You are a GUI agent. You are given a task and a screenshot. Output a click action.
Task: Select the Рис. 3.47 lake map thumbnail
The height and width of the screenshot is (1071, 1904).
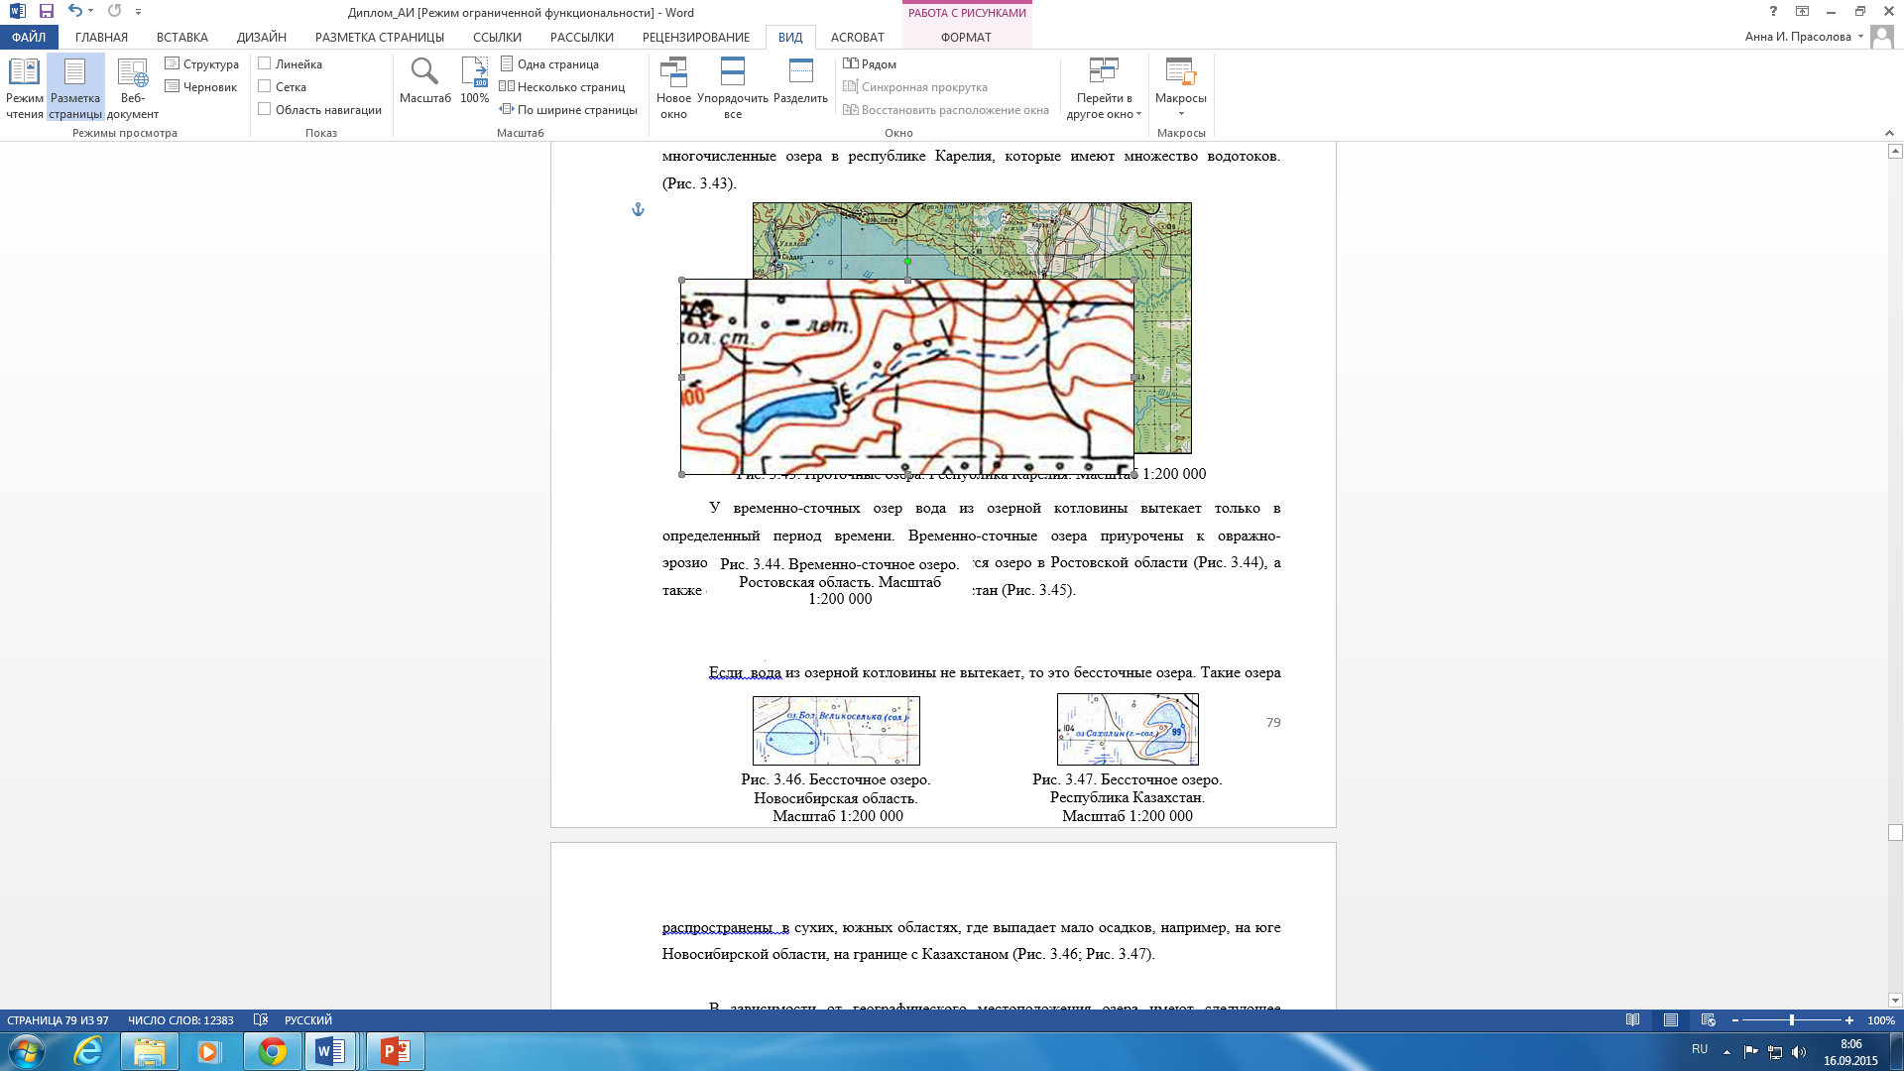pyautogui.click(x=1128, y=729)
